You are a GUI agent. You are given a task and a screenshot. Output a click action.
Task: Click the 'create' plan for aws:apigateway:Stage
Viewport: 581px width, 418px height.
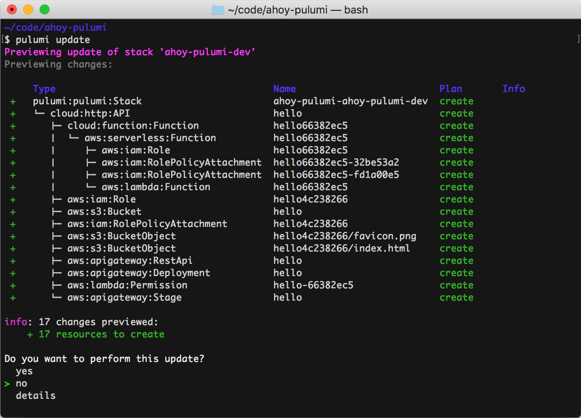456,297
